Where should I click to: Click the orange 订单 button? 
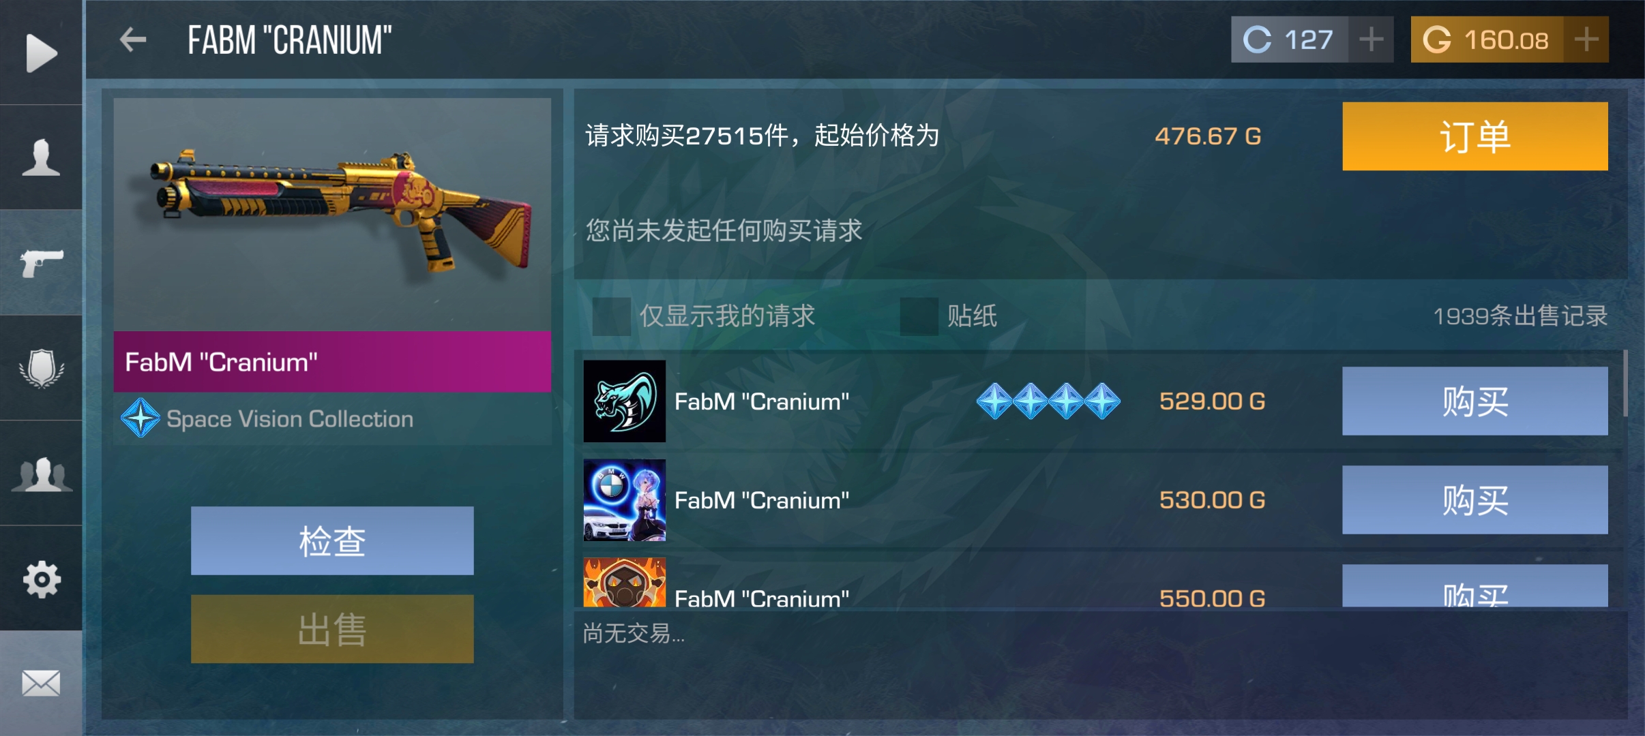1475,136
